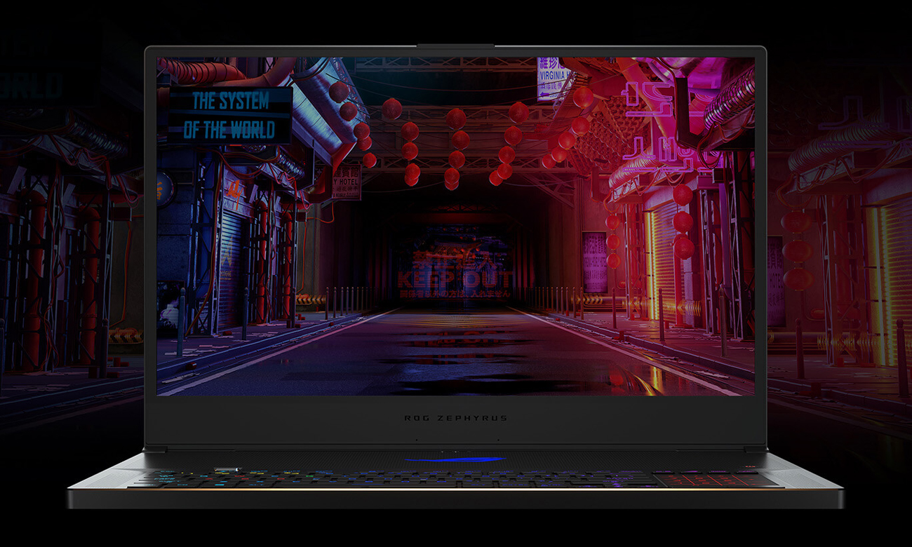Click the "ROG ZEPHYRUS" logo below the screen
Image resolution: width=912 pixels, height=547 pixels.
click(455, 418)
